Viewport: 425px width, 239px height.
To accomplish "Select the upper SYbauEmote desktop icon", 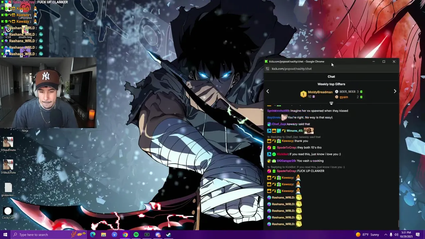I will click(8, 144).
